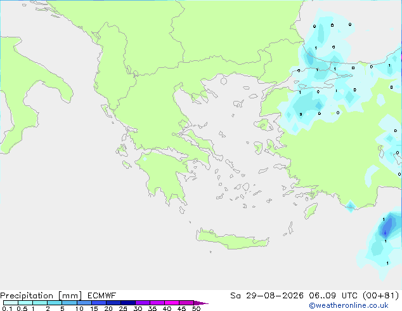This screenshot has width=402, height=311.
Task: Select the 45–50 mm legend swatch
Action: click(x=186, y=303)
